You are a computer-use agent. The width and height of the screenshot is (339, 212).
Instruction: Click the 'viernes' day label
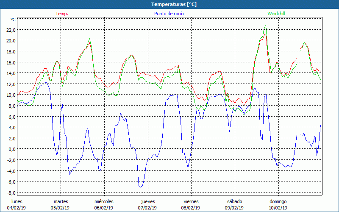coord(191,201)
